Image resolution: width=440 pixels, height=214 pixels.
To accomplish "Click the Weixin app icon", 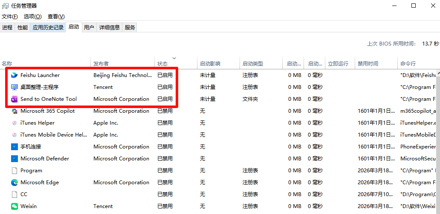I will click(x=14, y=206).
